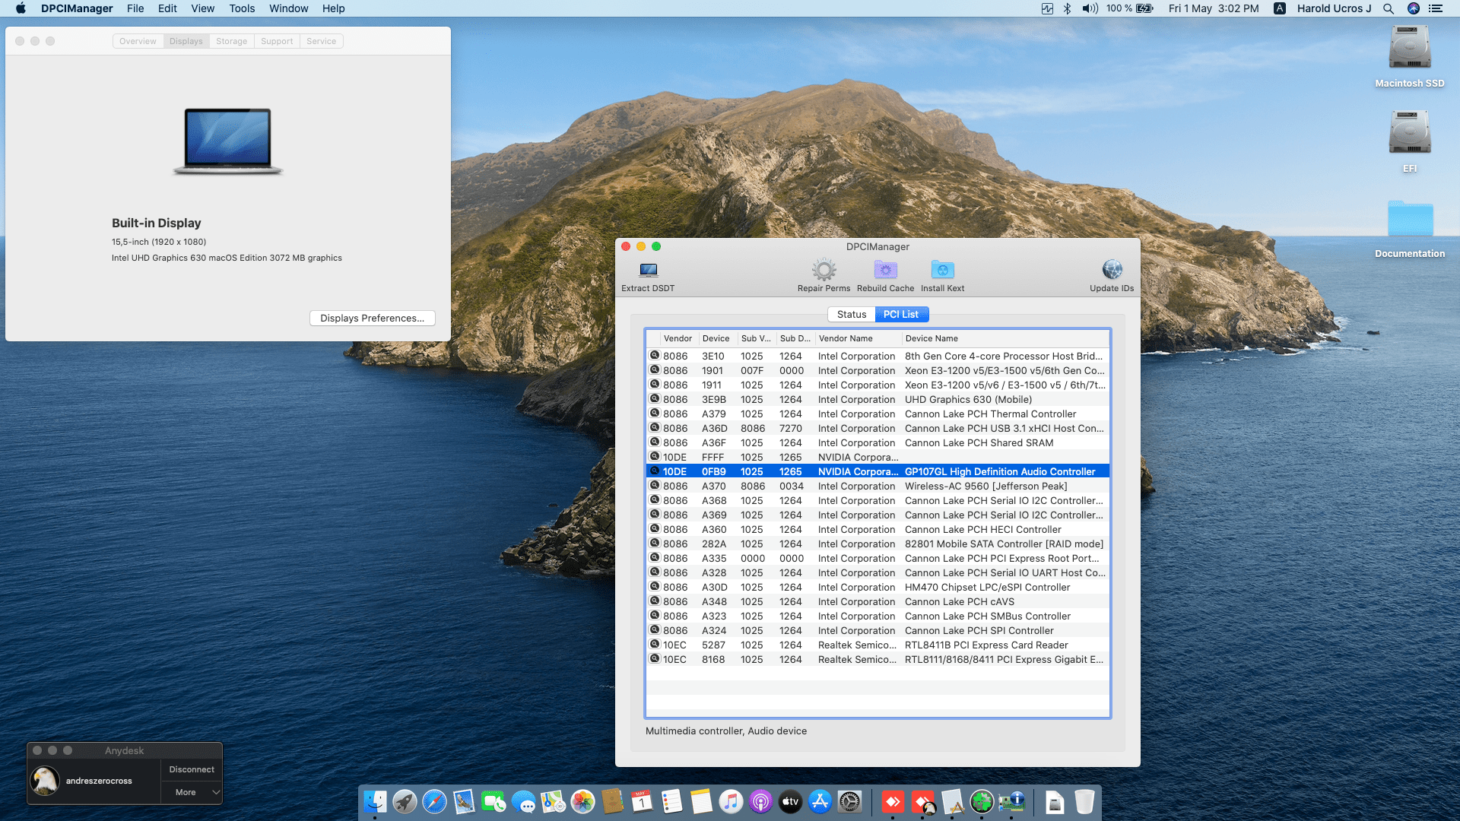Screen dimensions: 1460x821
Task: Open the DPCIManager application menu
Action: pyautogui.click(x=77, y=8)
